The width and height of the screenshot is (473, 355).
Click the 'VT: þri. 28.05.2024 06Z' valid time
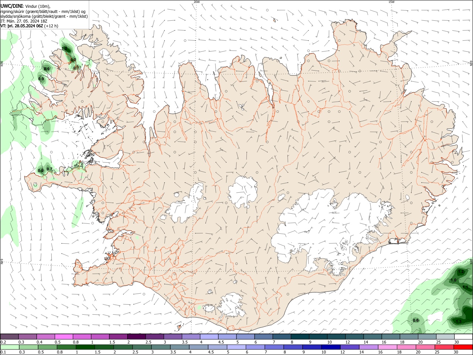pos(22,26)
